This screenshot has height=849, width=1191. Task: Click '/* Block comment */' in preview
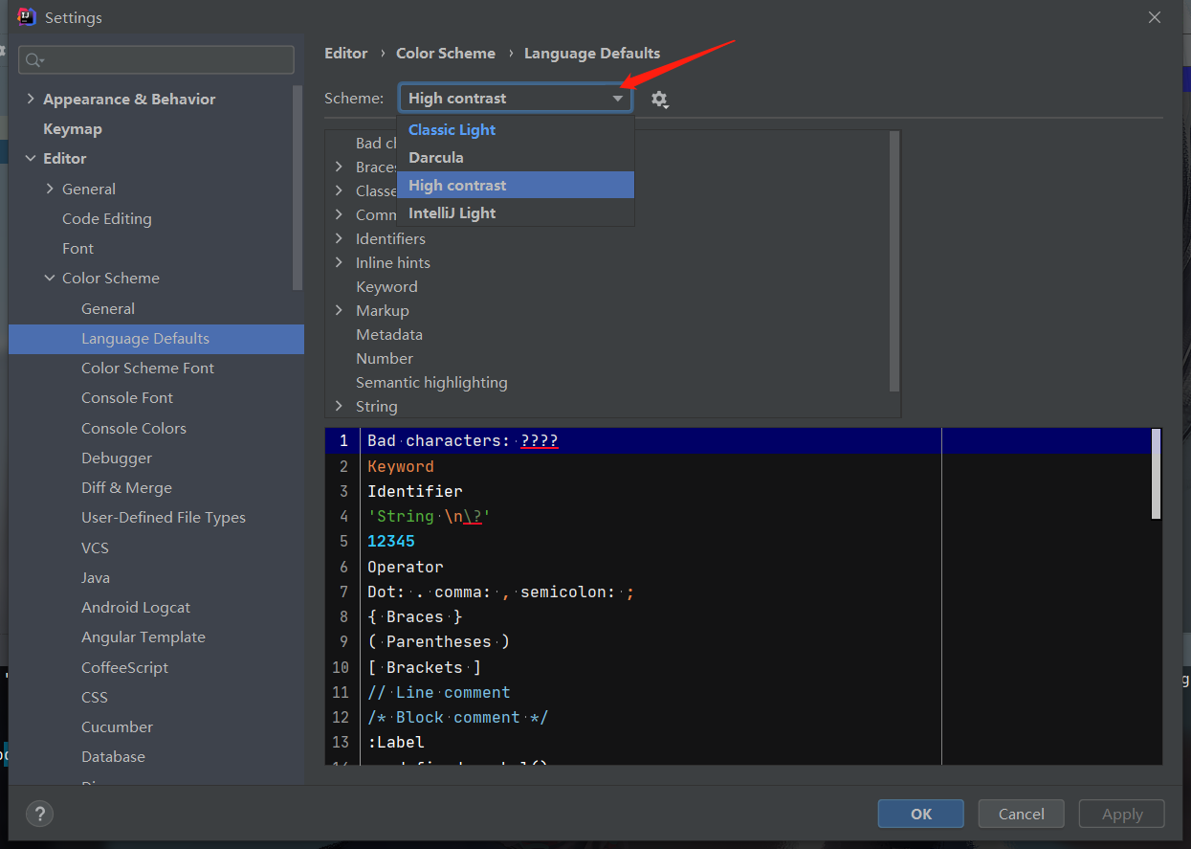(x=458, y=717)
